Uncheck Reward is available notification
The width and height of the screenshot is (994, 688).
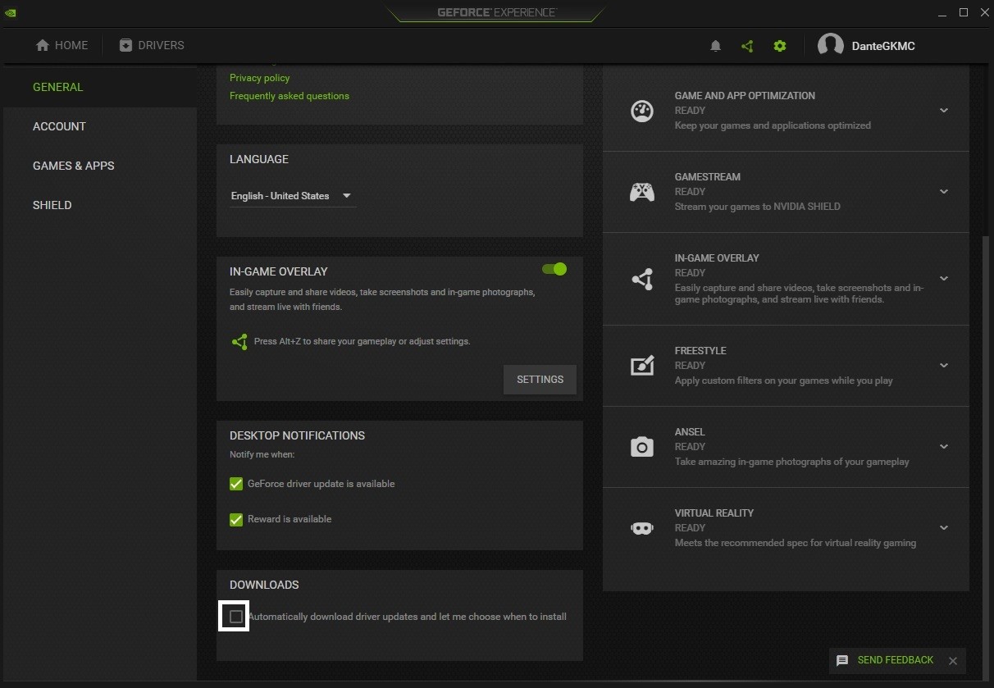236,520
